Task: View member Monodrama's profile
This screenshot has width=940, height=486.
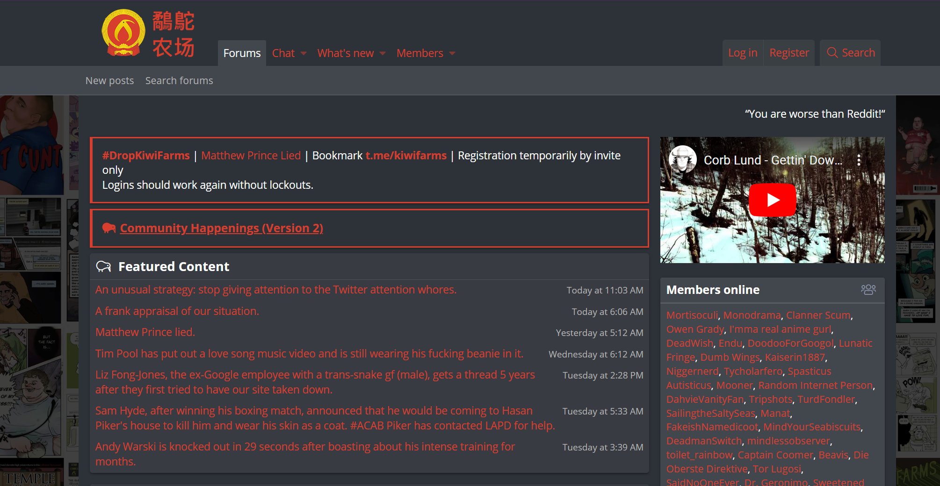Action: [x=752, y=315]
